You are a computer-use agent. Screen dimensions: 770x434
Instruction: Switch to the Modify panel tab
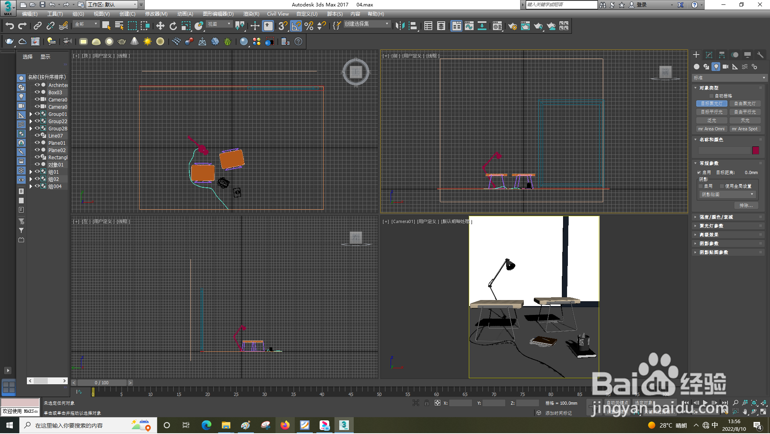tap(709, 55)
